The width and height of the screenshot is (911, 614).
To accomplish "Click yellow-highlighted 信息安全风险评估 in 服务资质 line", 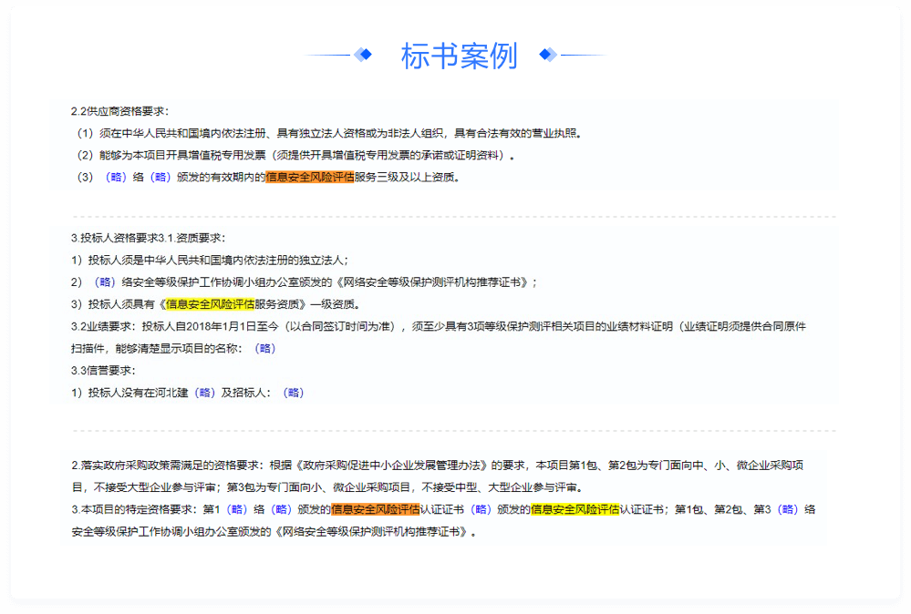I will (211, 303).
